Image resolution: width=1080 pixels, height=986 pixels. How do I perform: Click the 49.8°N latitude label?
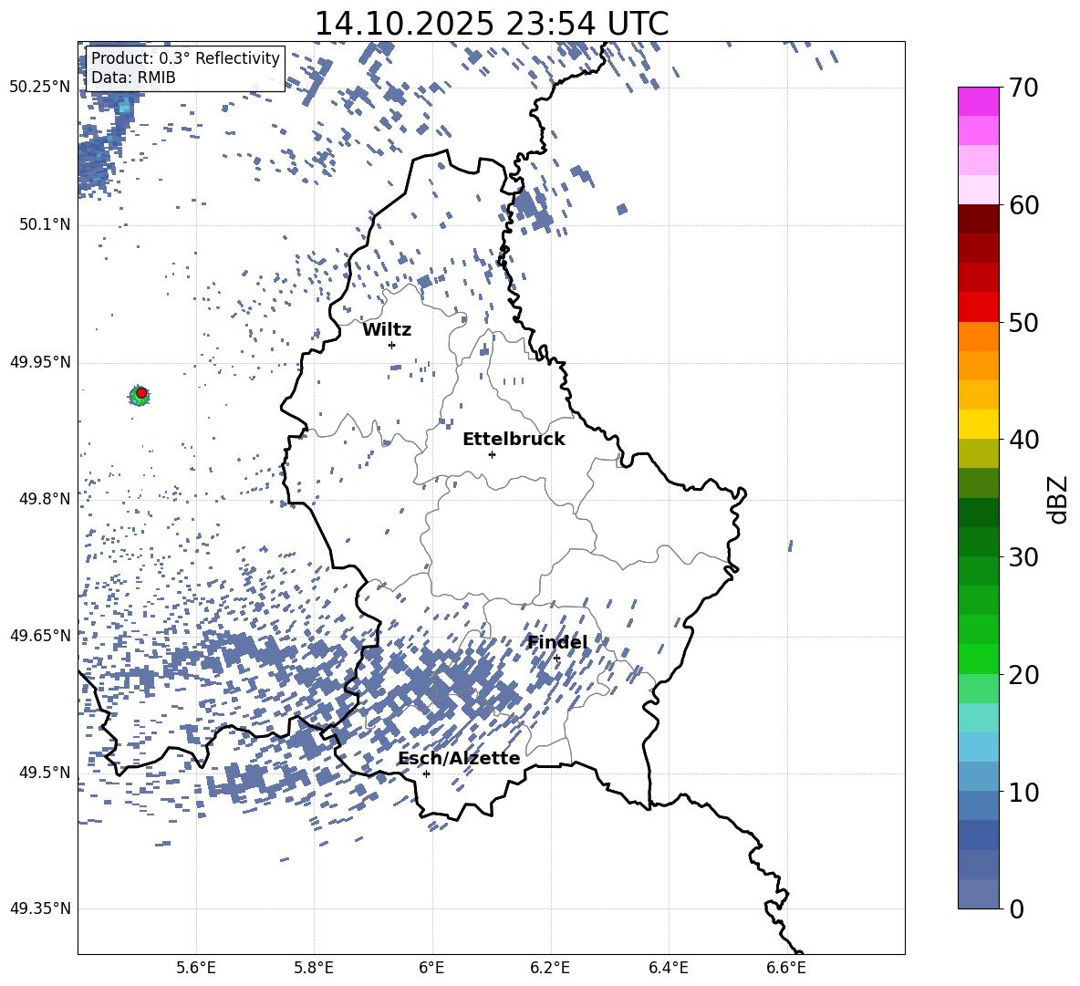tap(44, 499)
